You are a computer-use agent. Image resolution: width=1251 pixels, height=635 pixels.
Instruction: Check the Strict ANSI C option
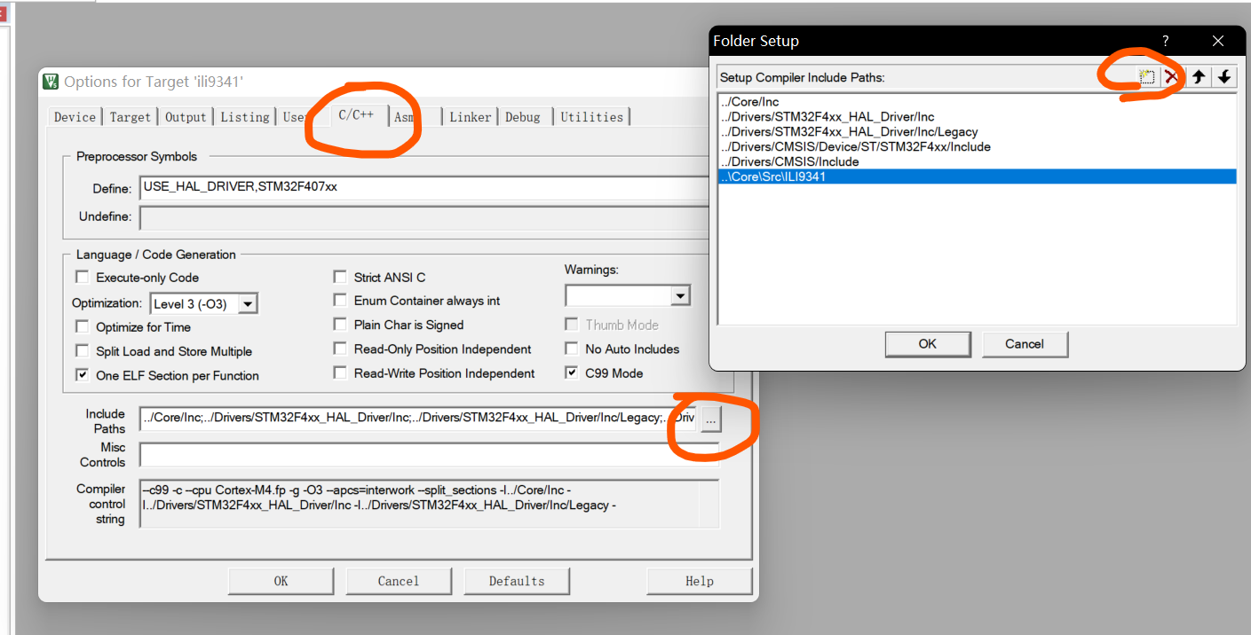click(340, 278)
